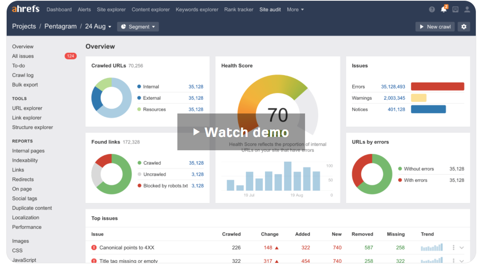Select Indexability in the Reports sidebar
477x266 pixels.
point(25,160)
